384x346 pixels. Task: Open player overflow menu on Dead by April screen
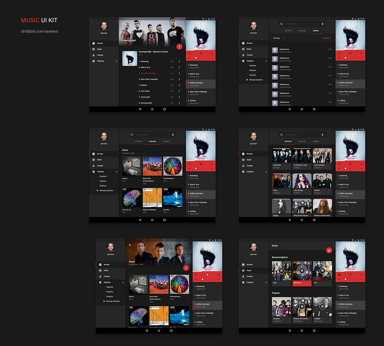click(212, 23)
